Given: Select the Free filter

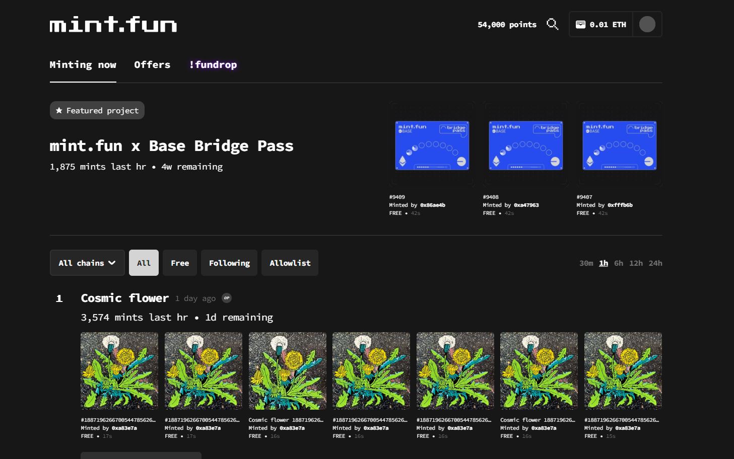Looking at the screenshot, I should tap(180, 263).
